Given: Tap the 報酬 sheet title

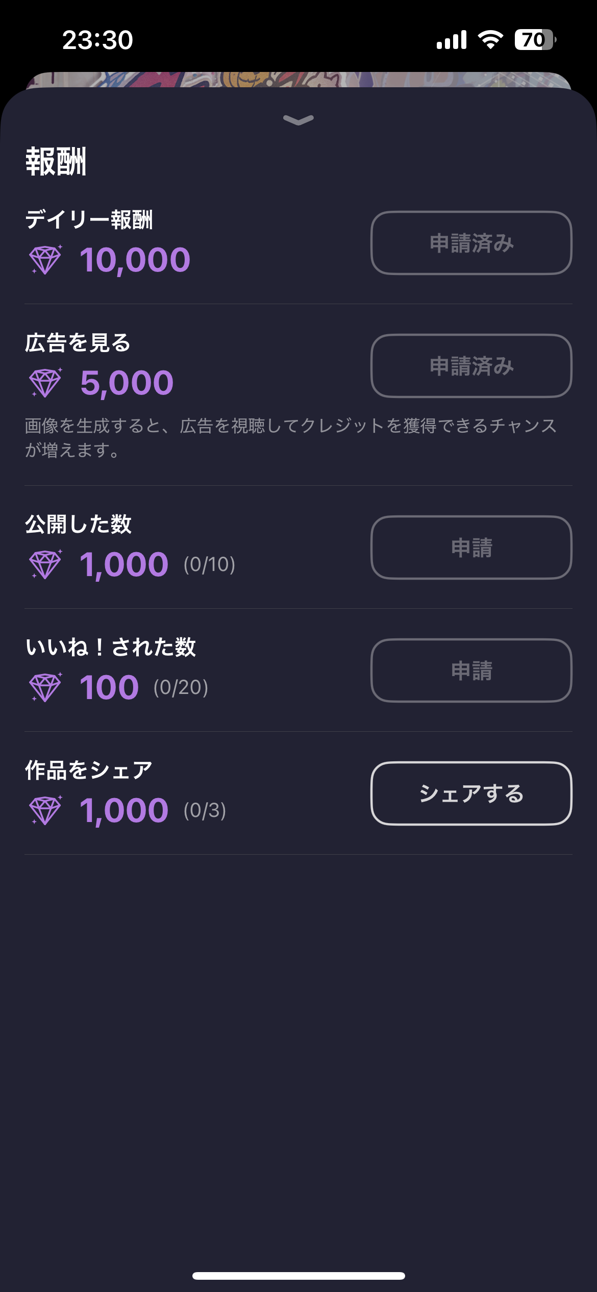Looking at the screenshot, I should point(56,162).
